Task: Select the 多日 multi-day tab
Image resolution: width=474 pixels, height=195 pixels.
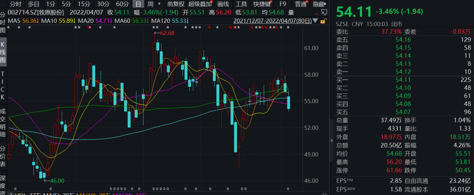Action: [34, 4]
